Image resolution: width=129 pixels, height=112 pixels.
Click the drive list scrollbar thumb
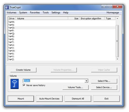tap(117, 41)
